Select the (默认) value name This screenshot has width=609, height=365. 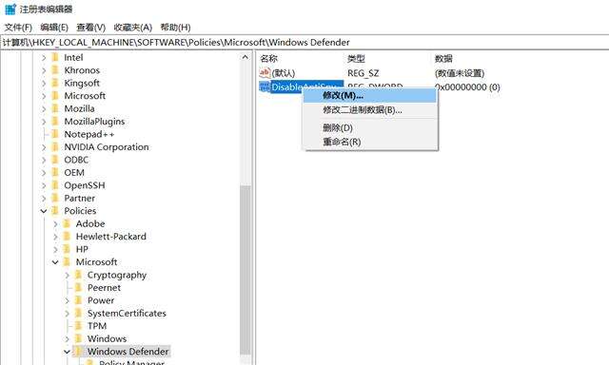284,73
